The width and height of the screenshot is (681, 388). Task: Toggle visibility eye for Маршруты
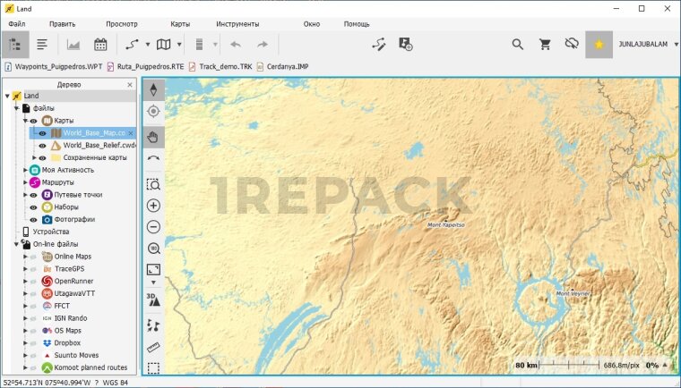coord(34,182)
